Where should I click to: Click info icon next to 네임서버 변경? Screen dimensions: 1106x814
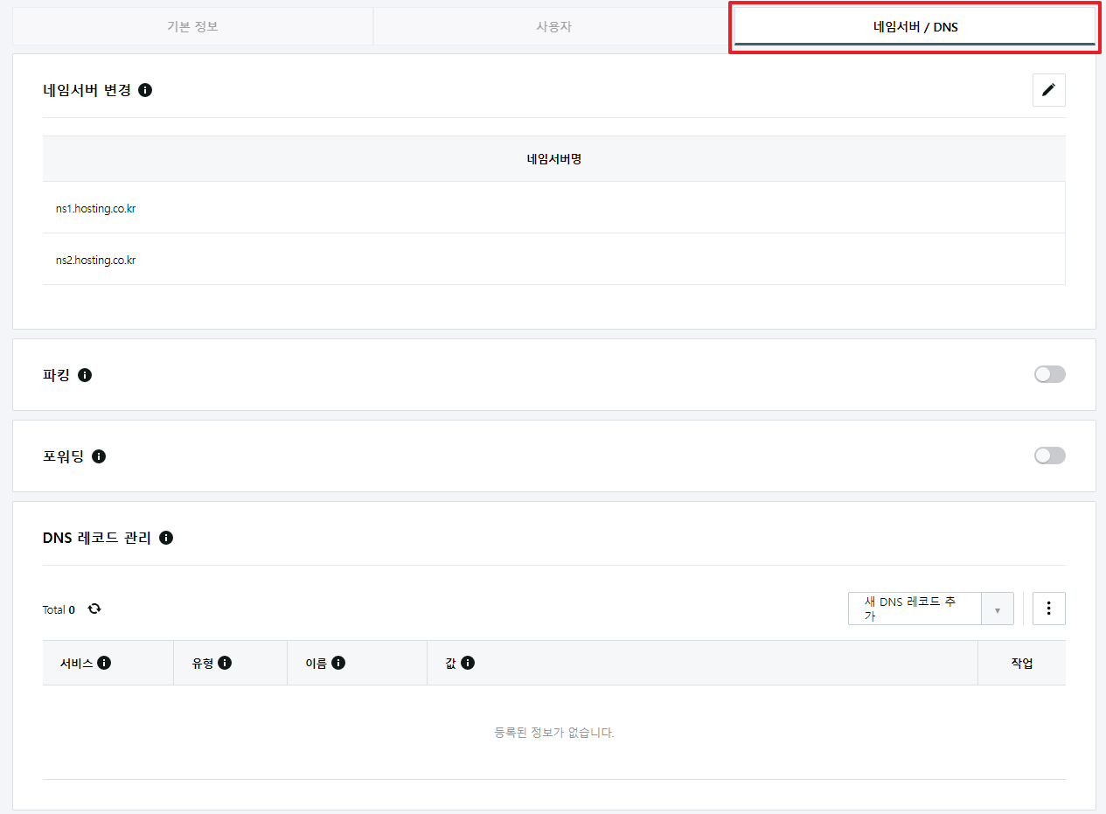[x=145, y=90]
